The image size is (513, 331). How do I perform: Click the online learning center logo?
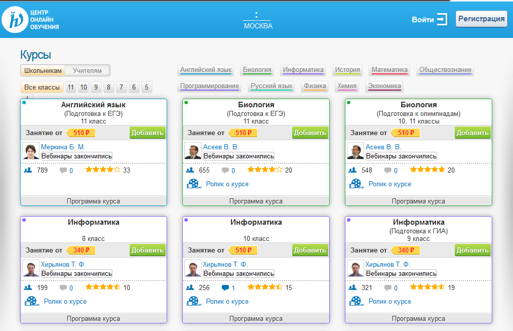(30, 20)
